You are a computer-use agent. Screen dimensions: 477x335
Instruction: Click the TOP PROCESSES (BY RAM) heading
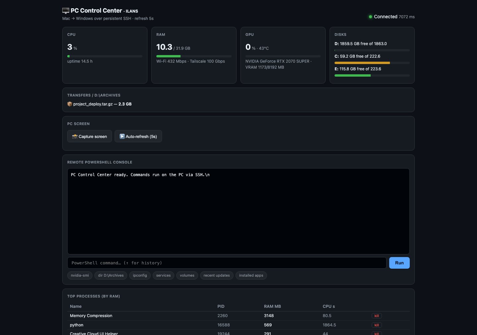pyautogui.click(x=93, y=296)
